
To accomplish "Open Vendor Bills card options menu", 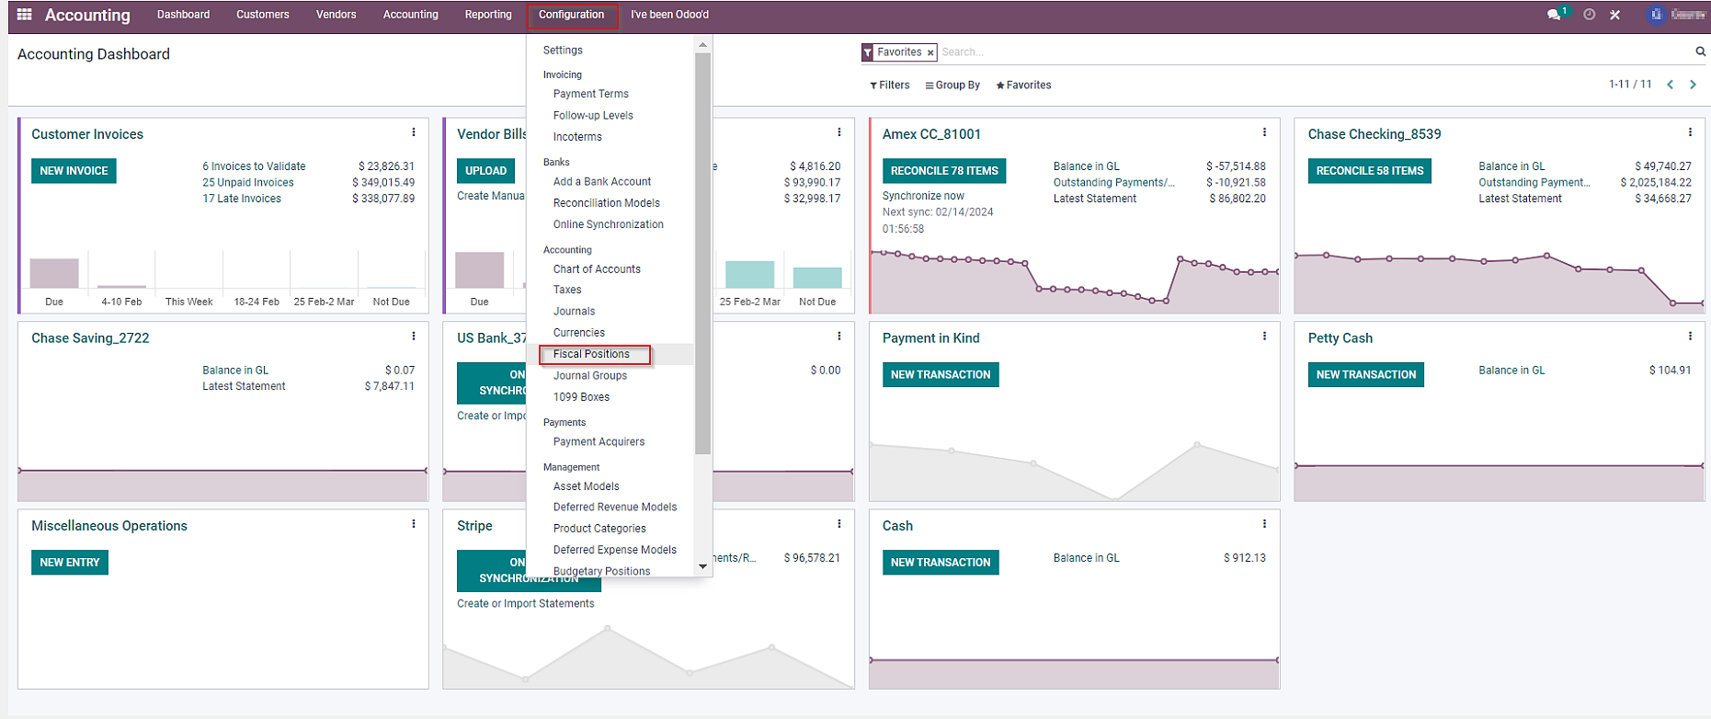I will [839, 132].
